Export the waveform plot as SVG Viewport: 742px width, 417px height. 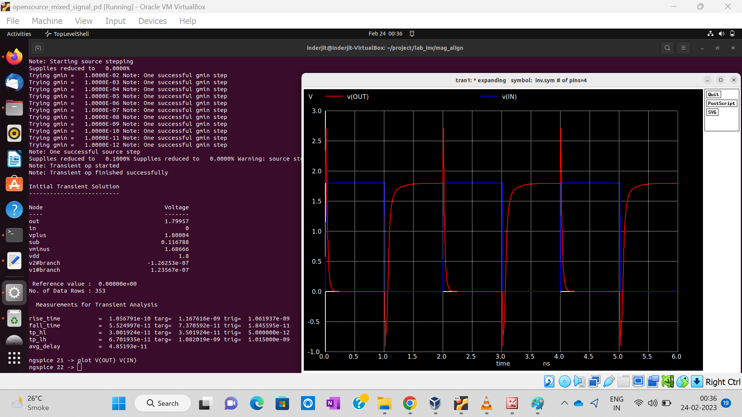click(x=712, y=112)
